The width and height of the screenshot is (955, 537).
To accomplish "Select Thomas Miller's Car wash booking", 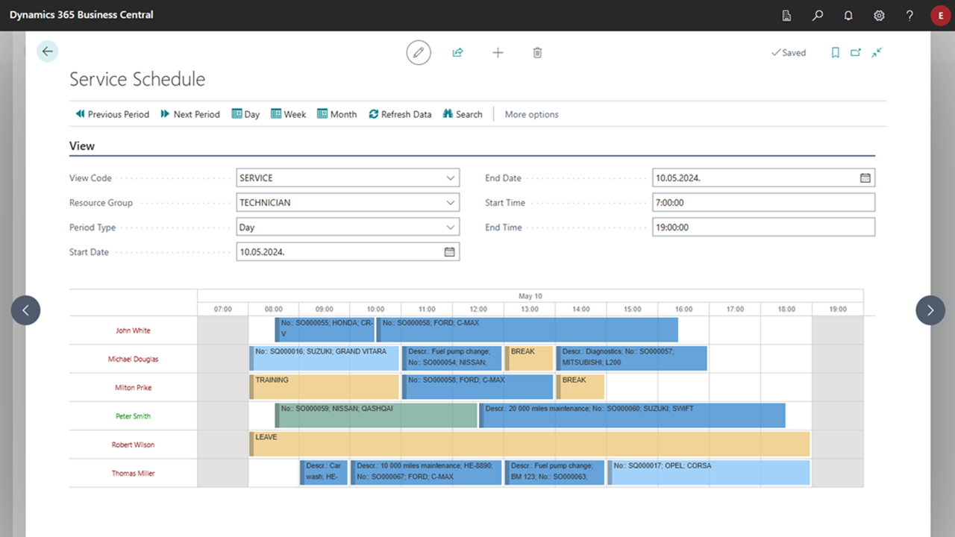I will 324,473.
